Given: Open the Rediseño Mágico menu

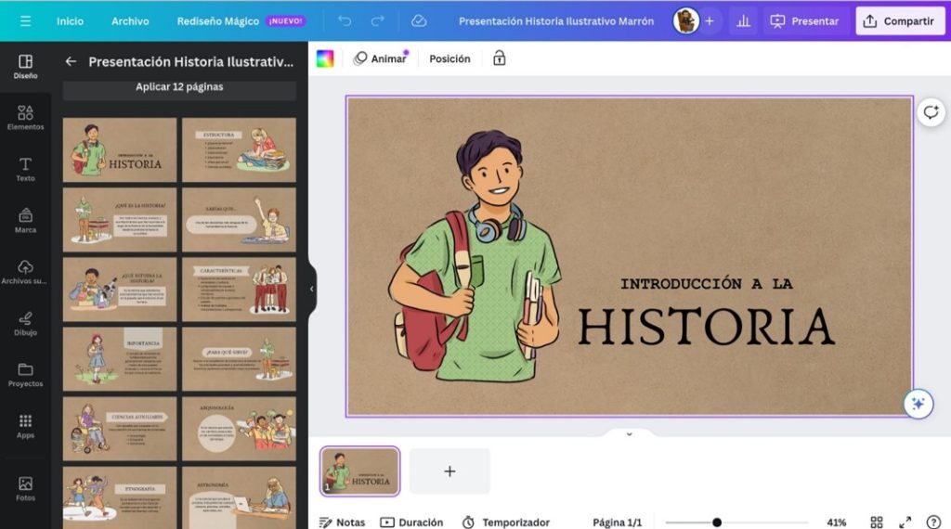Looking at the screenshot, I should pos(217,20).
